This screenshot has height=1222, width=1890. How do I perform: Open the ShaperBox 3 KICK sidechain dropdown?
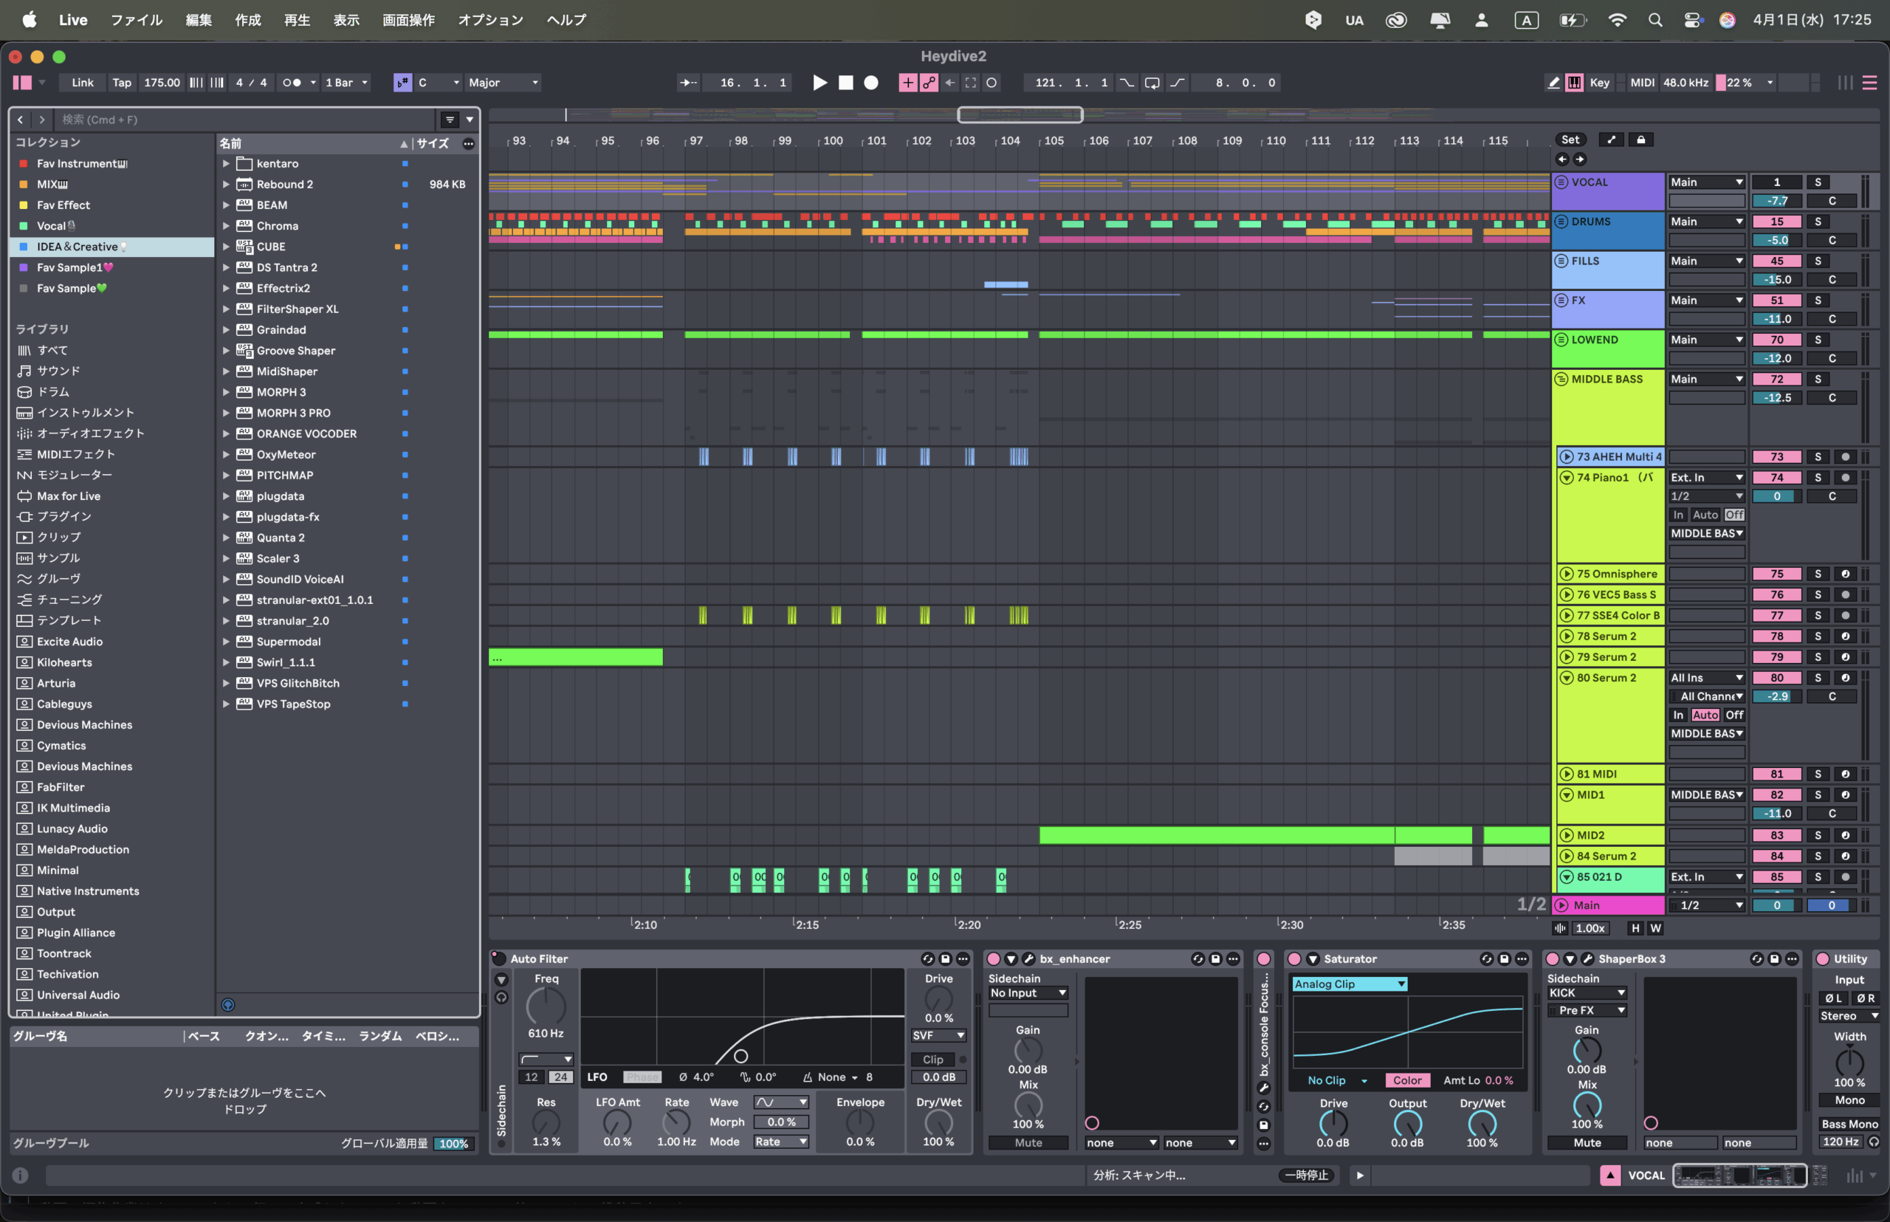click(1586, 992)
